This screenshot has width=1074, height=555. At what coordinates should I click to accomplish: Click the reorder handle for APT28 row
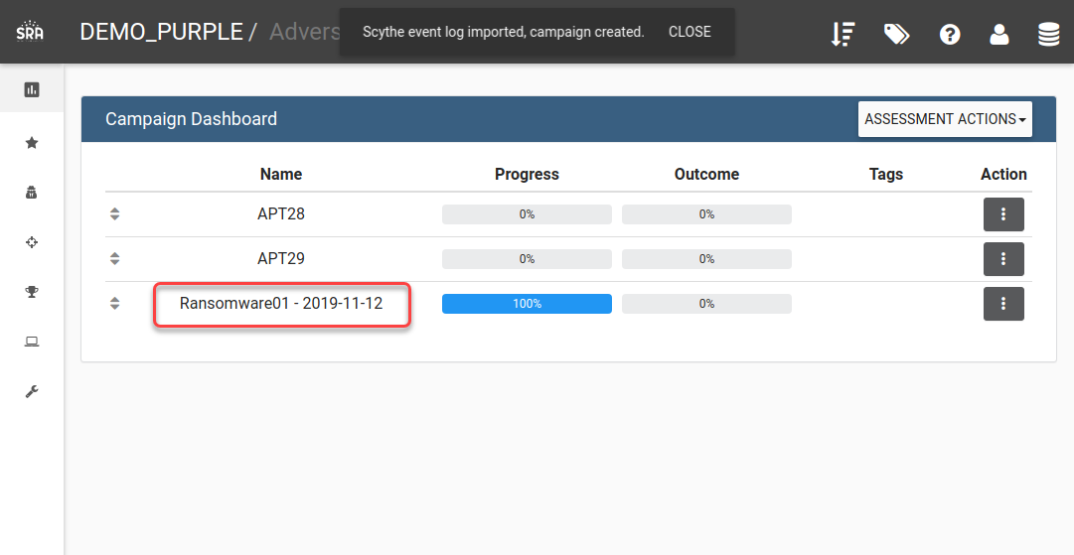pos(114,214)
